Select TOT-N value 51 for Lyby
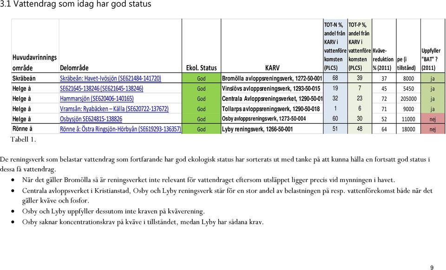Screen dimensions: 446x270 click(x=335, y=129)
